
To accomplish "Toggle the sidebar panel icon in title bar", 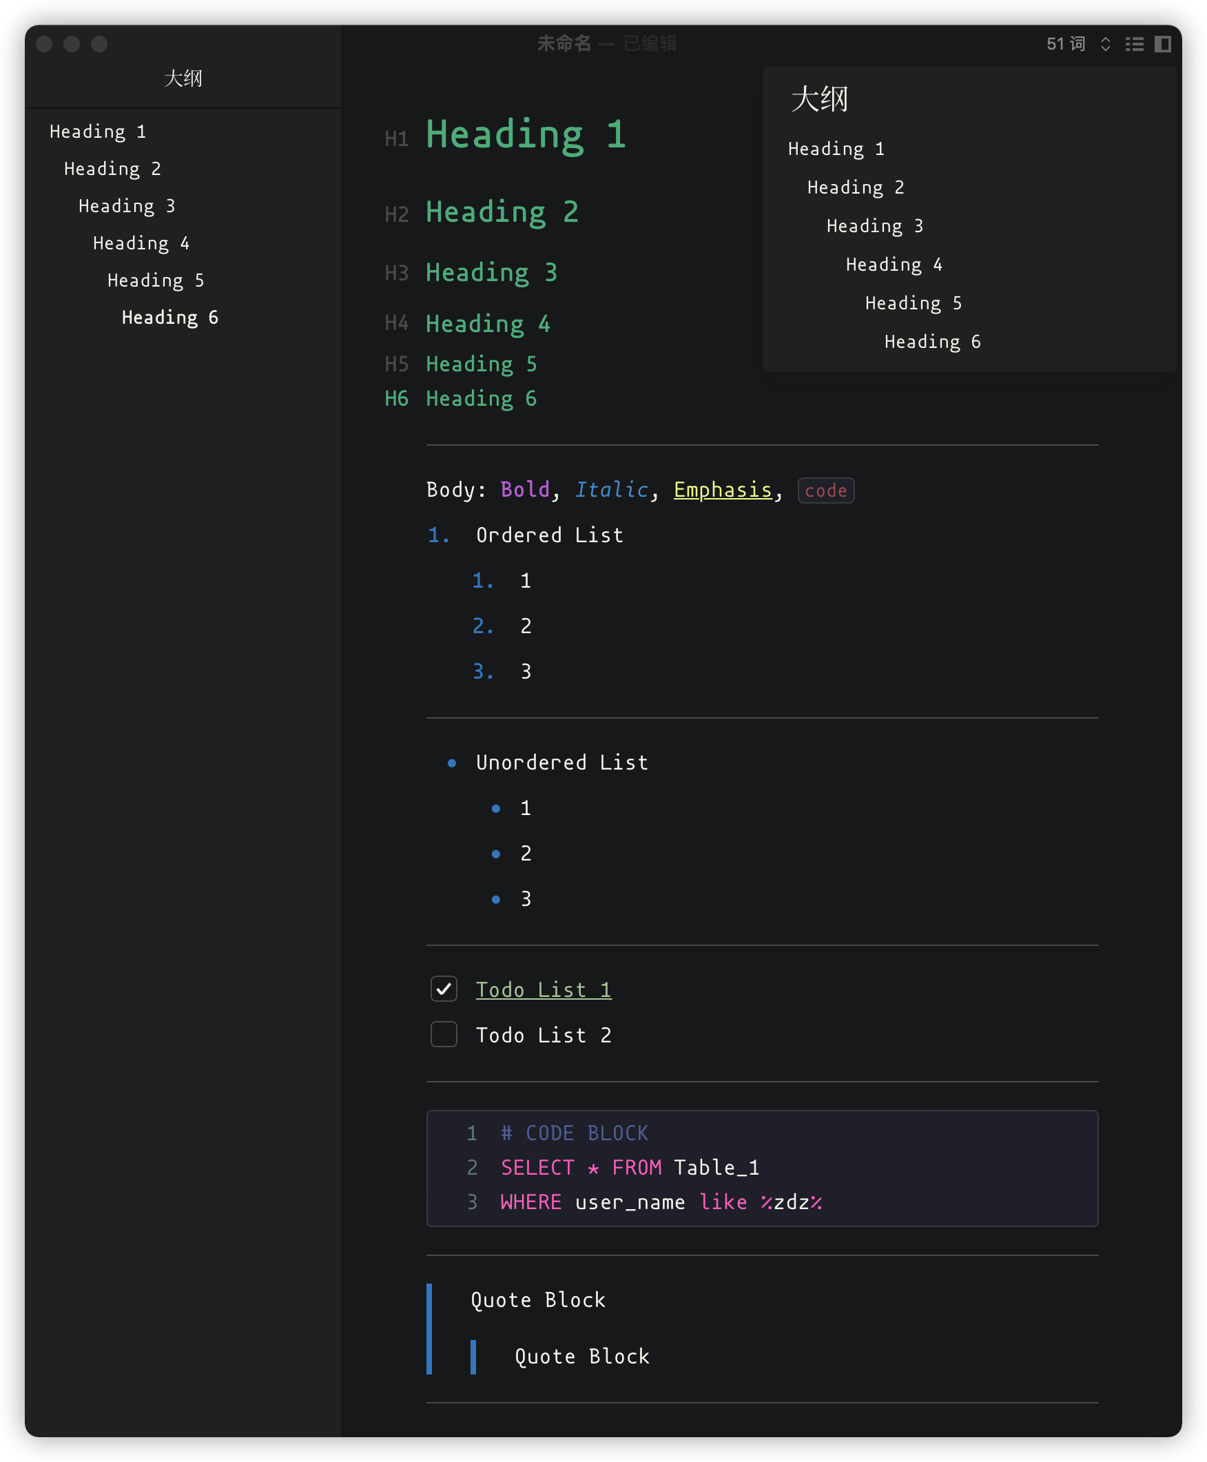I will [1162, 45].
